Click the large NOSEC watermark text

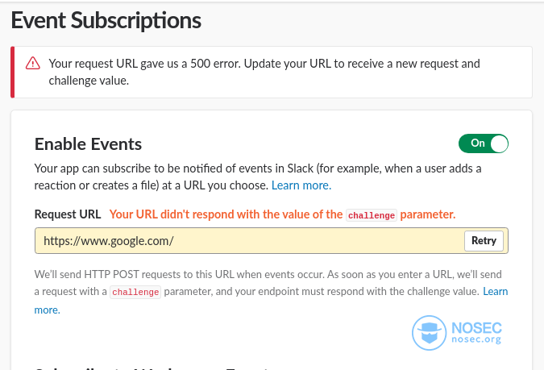[476, 328]
